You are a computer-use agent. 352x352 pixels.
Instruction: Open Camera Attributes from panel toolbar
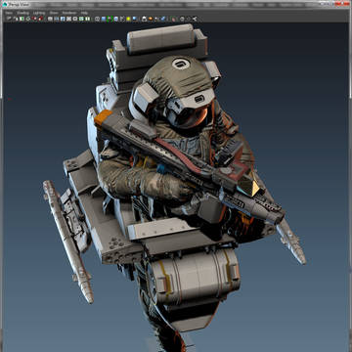16,19
